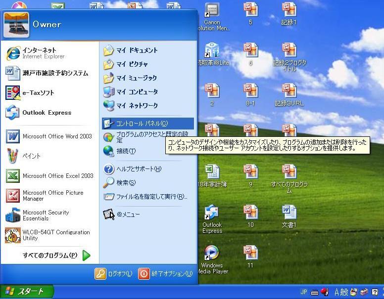
Task: Select desktop file icon labeled 2
Action: point(212,95)
